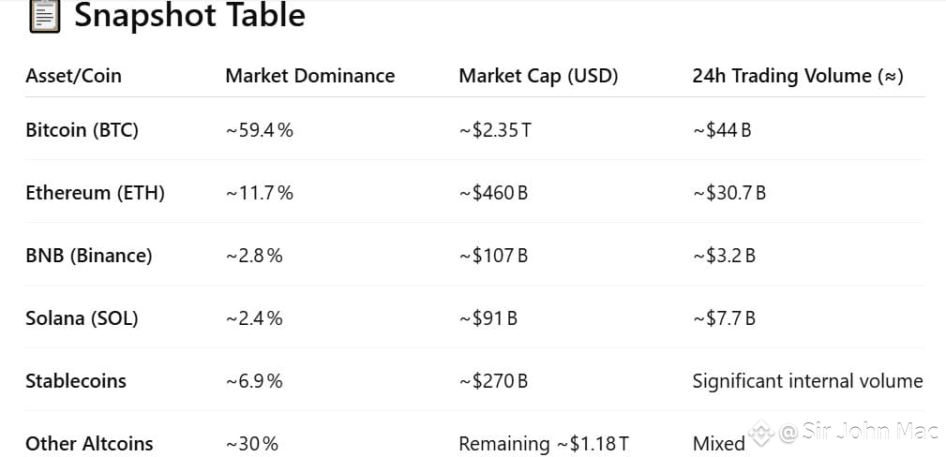This screenshot has width=946, height=457.
Task: Click the Significant internal volume cell
Action: [807, 381]
